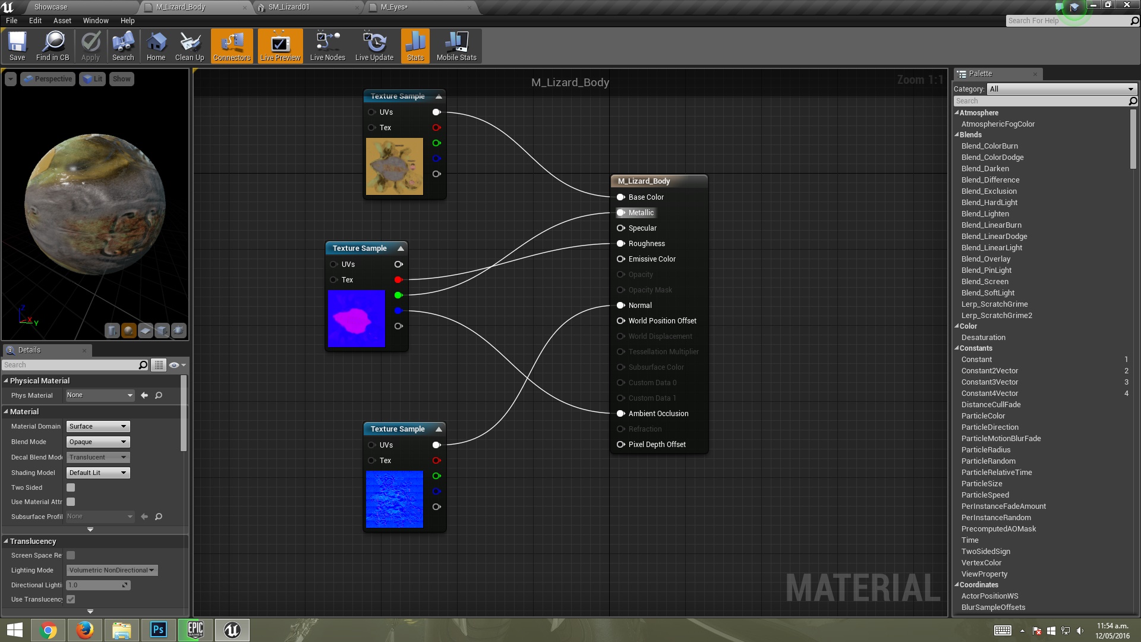
Task: Collapse the Blends palette category
Action: click(x=957, y=135)
